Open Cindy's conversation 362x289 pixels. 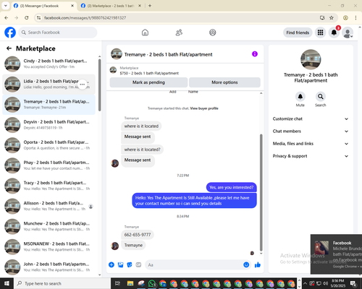click(x=49, y=64)
